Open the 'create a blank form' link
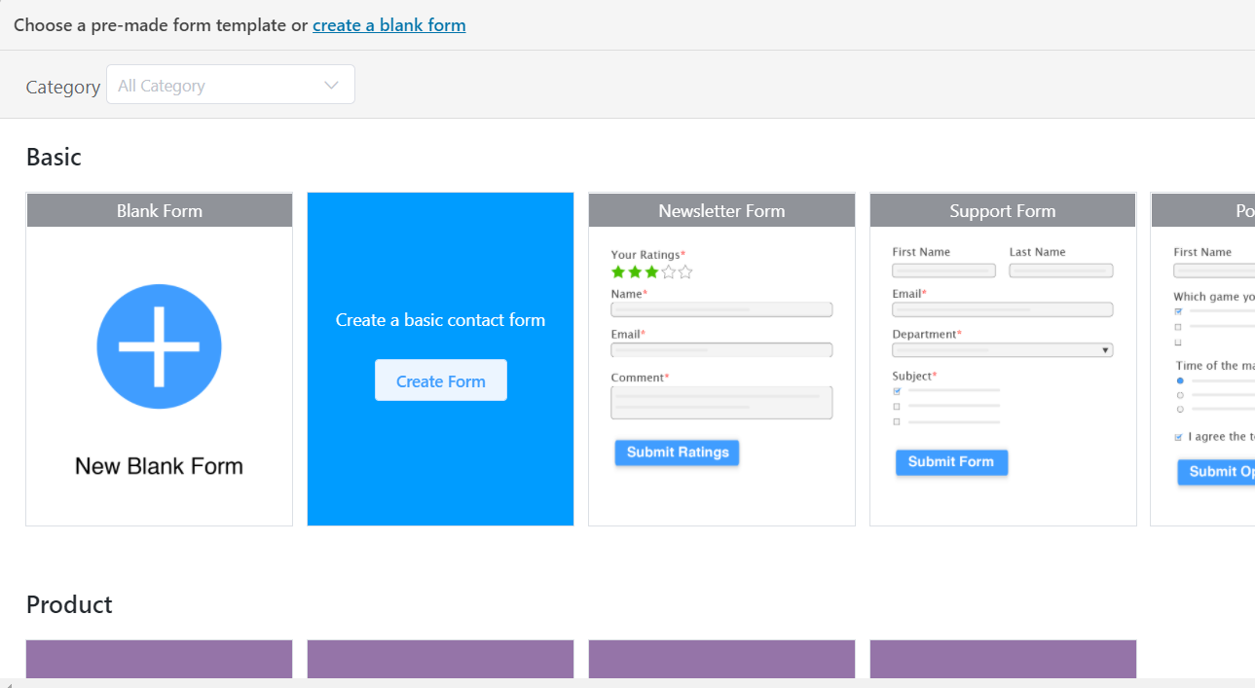 (388, 24)
